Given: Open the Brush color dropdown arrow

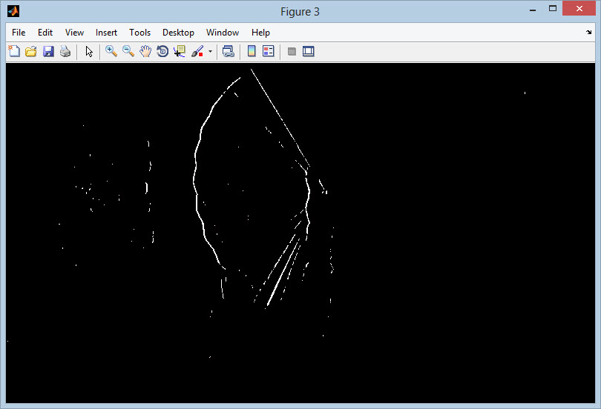Looking at the screenshot, I should (x=210, y=51).
